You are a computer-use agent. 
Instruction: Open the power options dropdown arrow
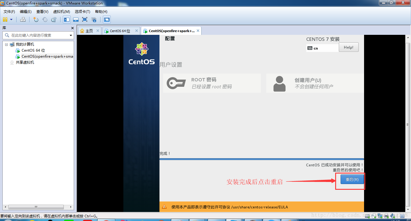[11, 20]
